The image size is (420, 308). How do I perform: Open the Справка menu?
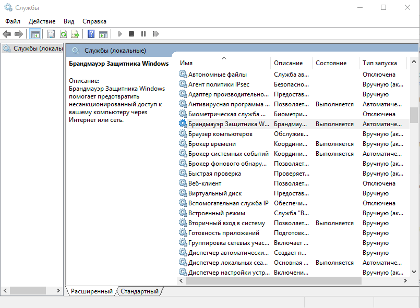94,21
